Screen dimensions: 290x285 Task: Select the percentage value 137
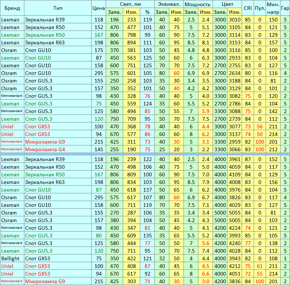[147, 190]
